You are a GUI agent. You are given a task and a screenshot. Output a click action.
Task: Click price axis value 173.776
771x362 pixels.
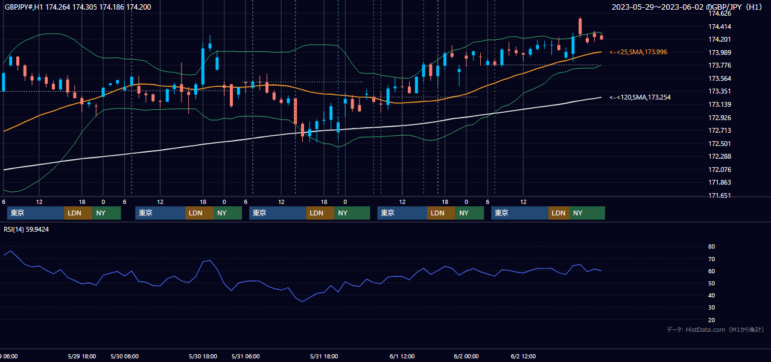click(x=719, y=66)
